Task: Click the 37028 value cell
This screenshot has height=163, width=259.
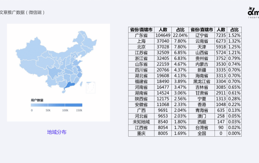Action: pyautogui.click(x=163, y=47)
